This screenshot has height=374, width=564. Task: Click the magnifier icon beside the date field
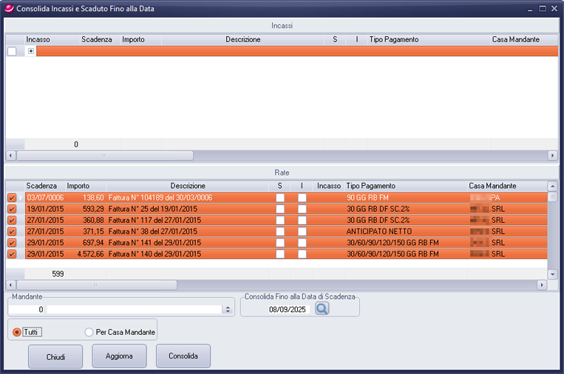tap(322, 309)
